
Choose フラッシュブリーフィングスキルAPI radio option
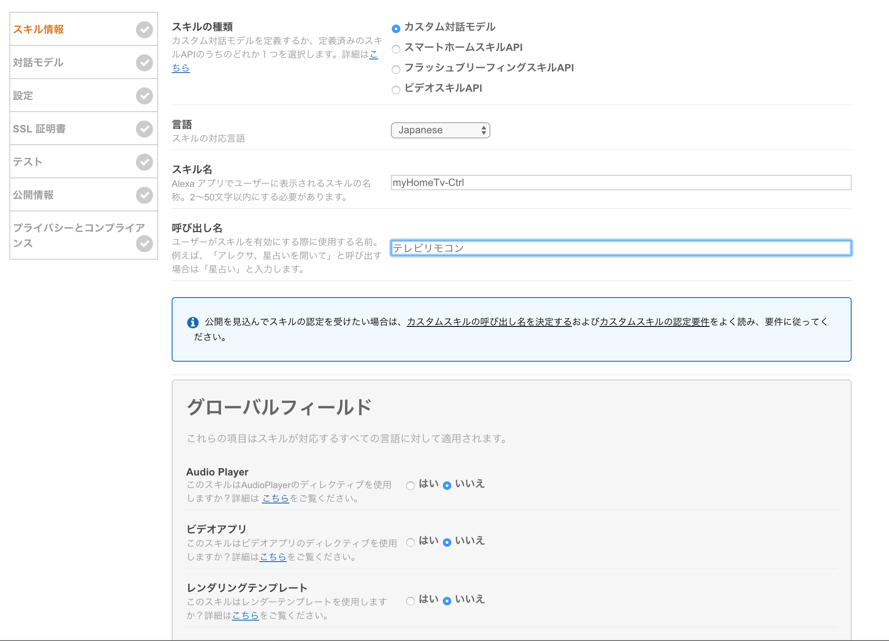click(396, 69)
